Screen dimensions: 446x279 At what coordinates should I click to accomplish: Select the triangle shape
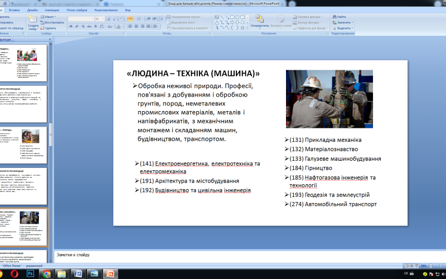click(x=217, y=22)
